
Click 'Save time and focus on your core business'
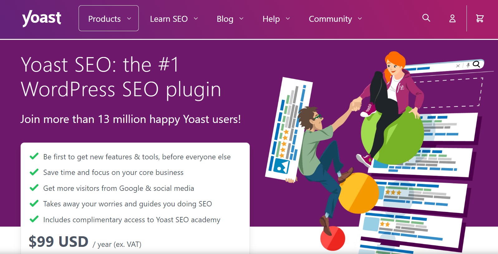click(x=113, y=172)
